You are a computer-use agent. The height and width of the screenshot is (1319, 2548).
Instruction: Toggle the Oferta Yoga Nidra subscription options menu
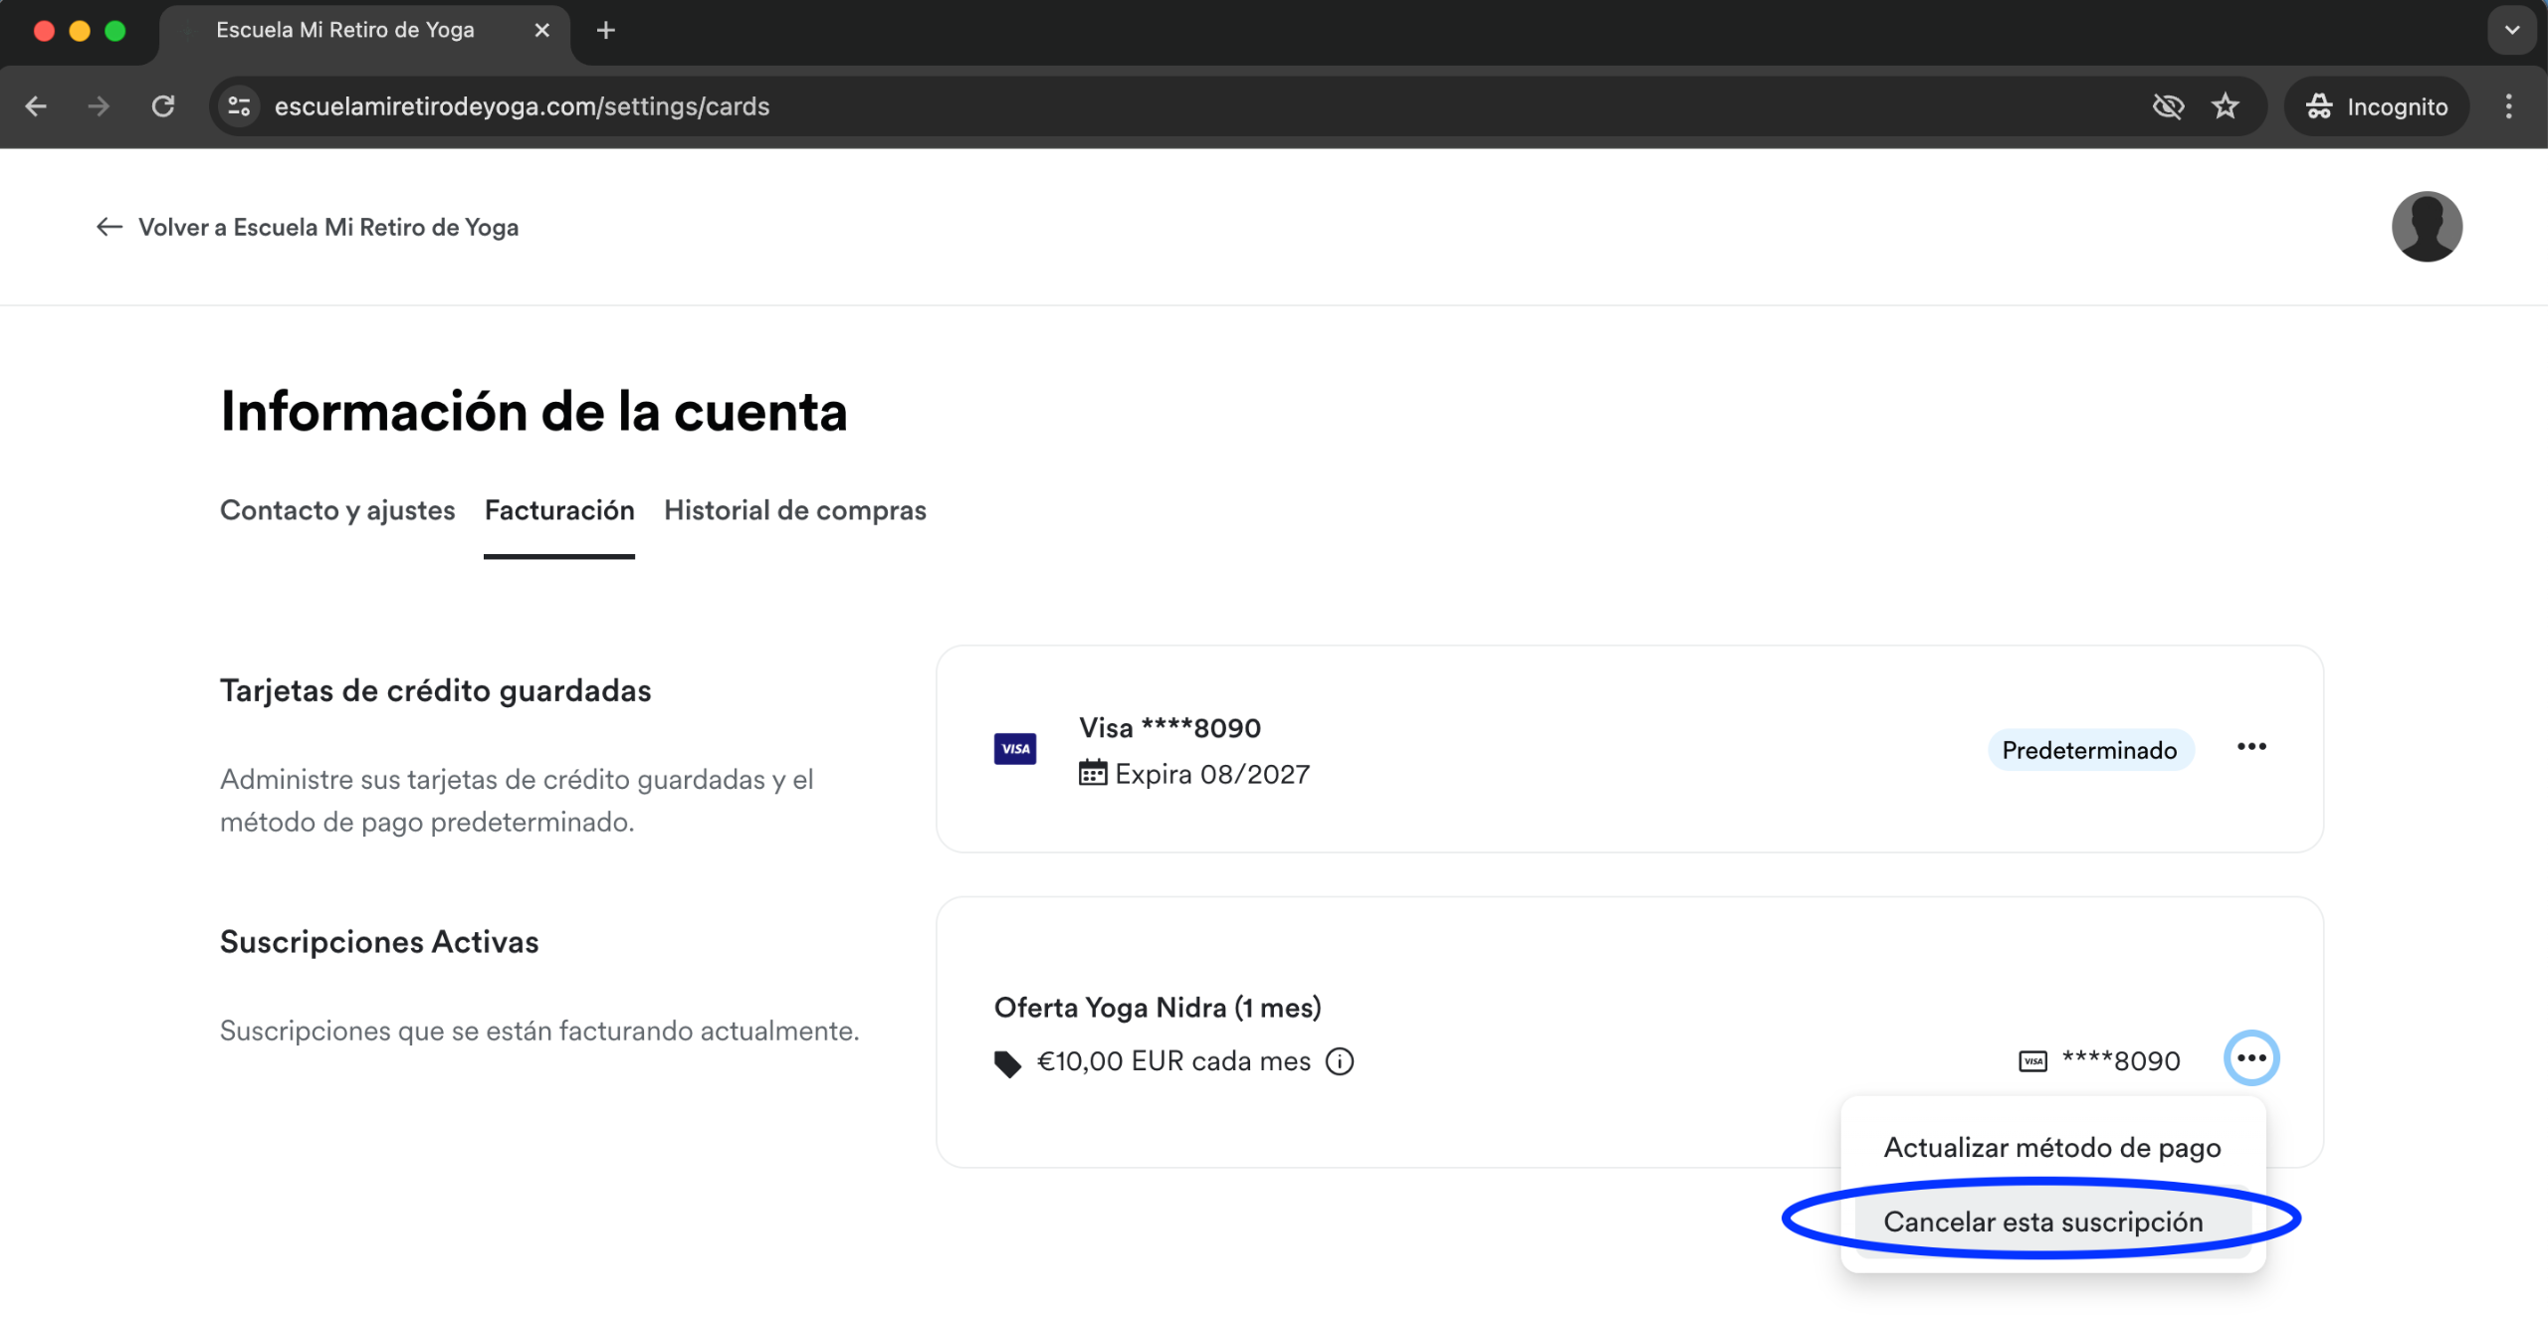point(2251,1058)
